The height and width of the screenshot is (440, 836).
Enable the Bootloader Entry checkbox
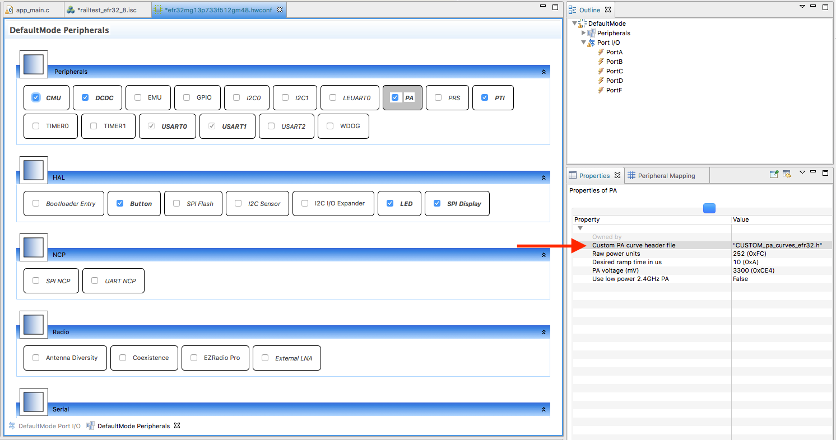tap(36, 203)
